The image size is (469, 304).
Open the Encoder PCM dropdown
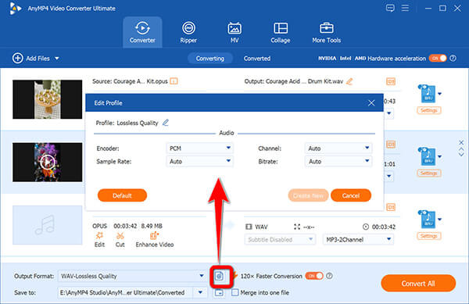point(199,148)
